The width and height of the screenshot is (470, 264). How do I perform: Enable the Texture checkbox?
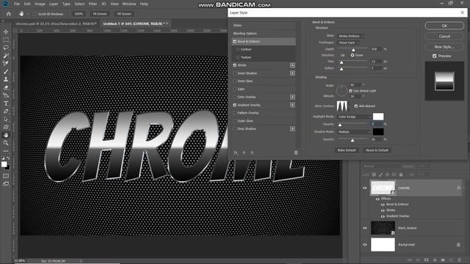click(x=238, y=57)
